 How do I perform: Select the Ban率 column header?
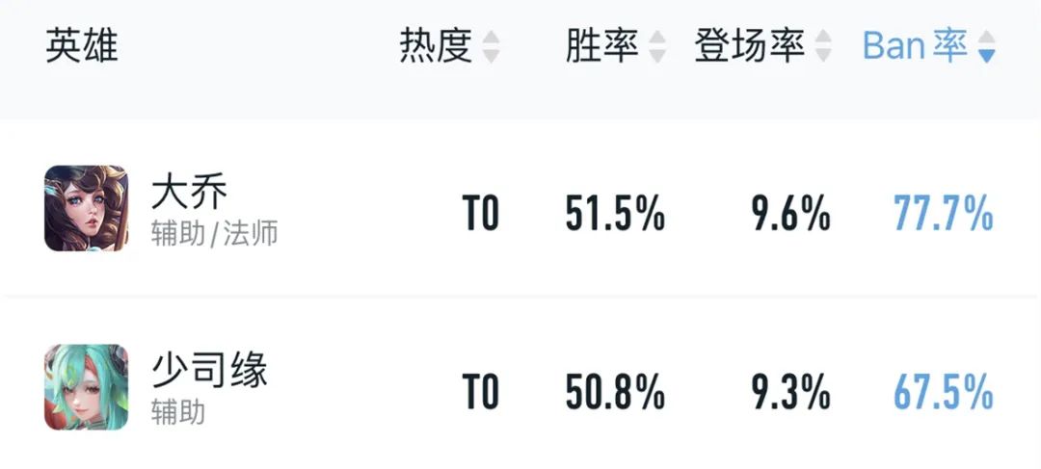(915, 46)
